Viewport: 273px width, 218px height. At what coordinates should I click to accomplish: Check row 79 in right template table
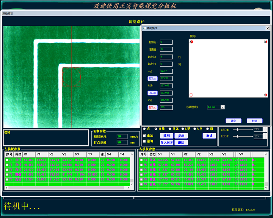[141, 184]
